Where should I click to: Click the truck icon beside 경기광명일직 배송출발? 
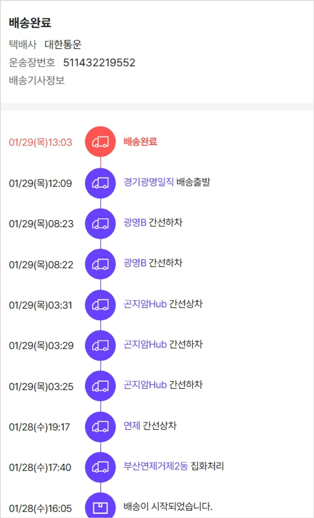coord(100,183)
